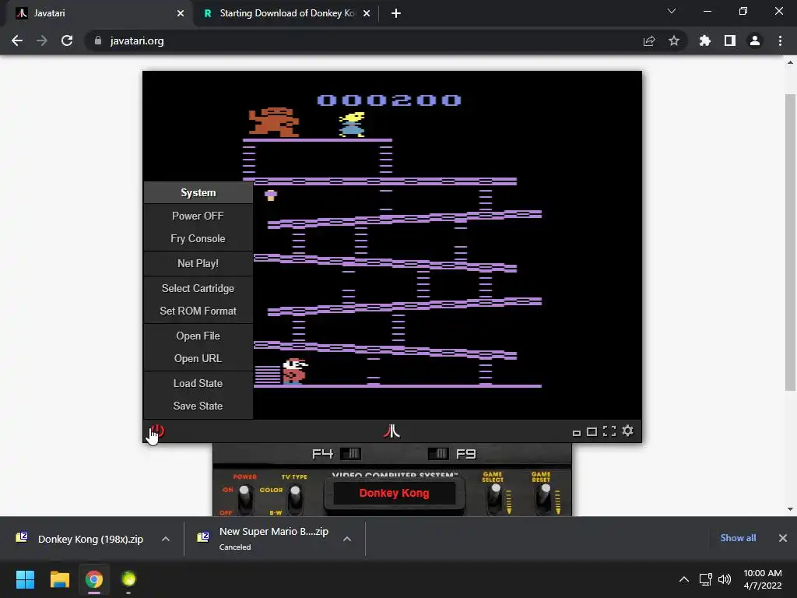Open Chrome profile icon
The height and width of the screenshot is (598, 797).
click(x=755, y=40)
